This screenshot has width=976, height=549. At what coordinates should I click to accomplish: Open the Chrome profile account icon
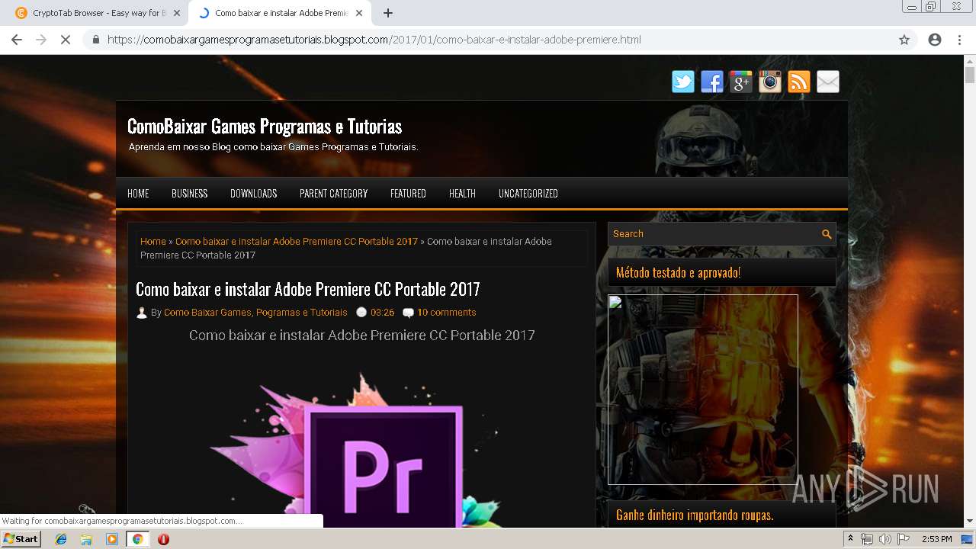click(x=935, y=40)
